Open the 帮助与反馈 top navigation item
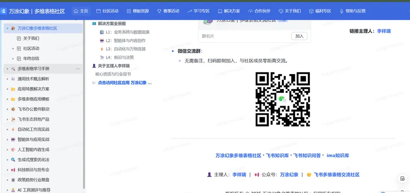Viewport: 410px width, 193px height. [353, 11]
